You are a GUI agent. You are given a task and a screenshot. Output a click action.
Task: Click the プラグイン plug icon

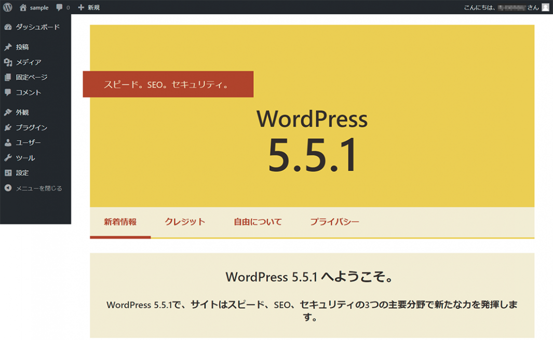coord(8,128)
